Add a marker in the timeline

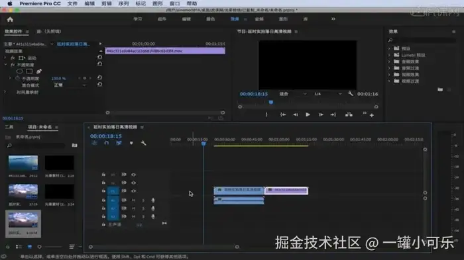tap(131, 143)
